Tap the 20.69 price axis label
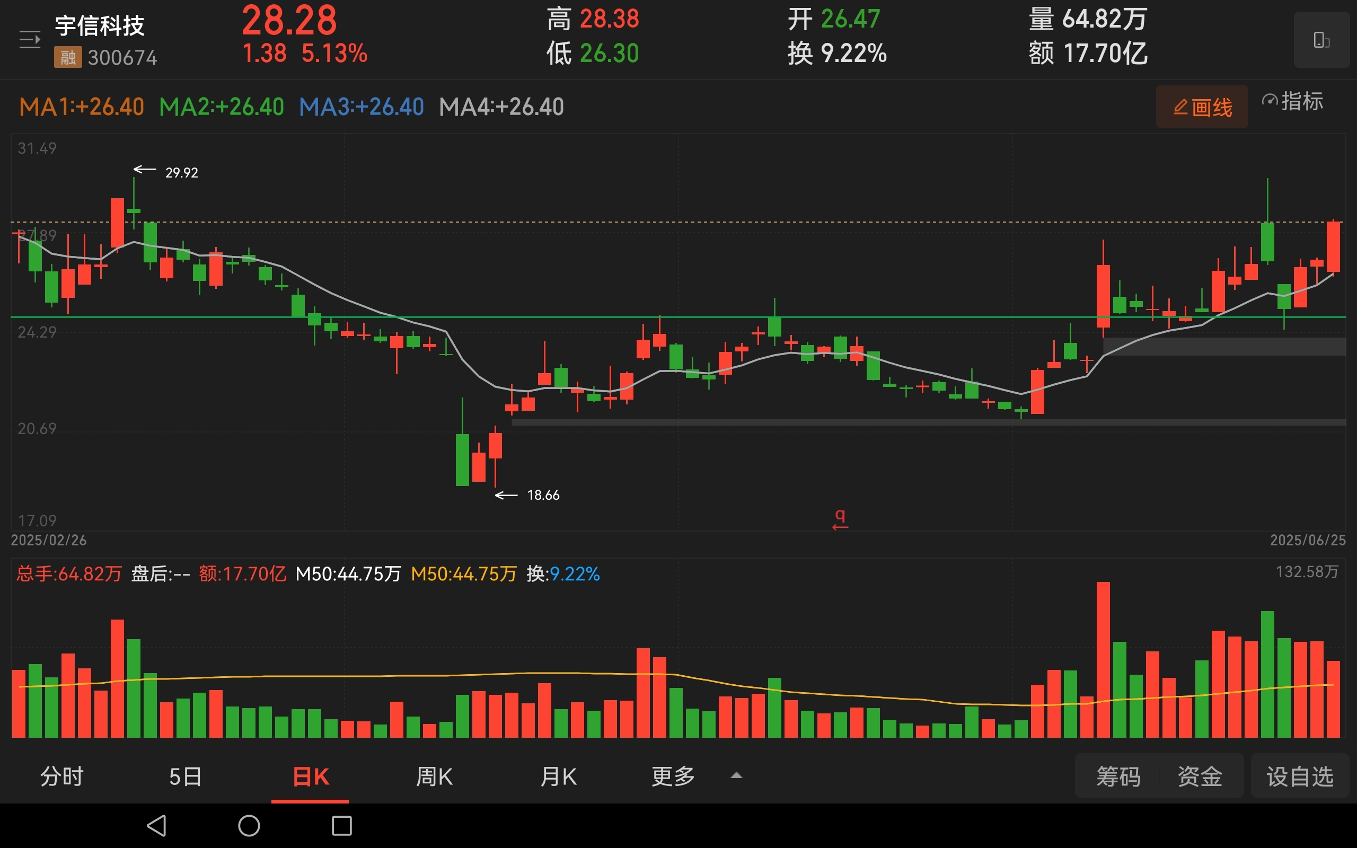 (x=37, y=428)
